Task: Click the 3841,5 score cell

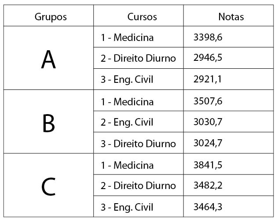Action: 208,165
